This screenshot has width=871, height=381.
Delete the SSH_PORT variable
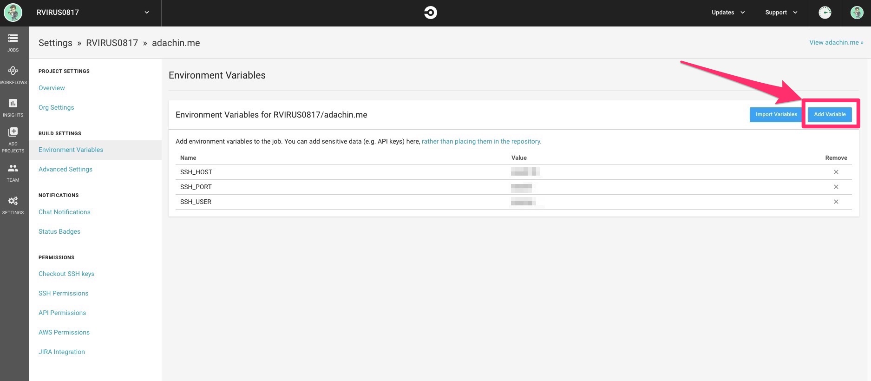point(836,187)
